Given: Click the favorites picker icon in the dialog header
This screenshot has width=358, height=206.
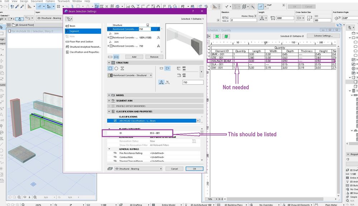Looking at the screenshot, I should point(69,19).
